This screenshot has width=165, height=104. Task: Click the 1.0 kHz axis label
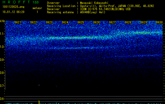(2, 47)
